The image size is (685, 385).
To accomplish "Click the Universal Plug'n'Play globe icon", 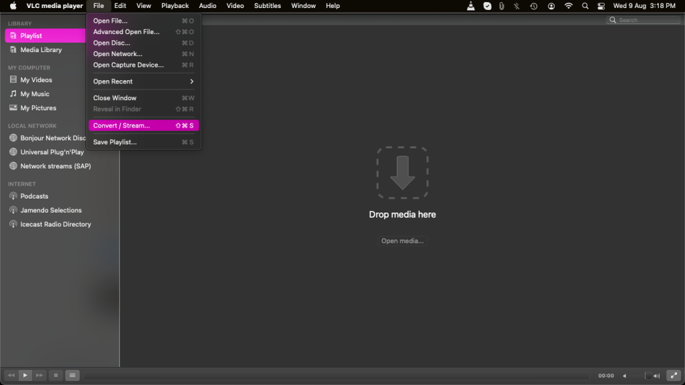I will (x=13, y=152).
